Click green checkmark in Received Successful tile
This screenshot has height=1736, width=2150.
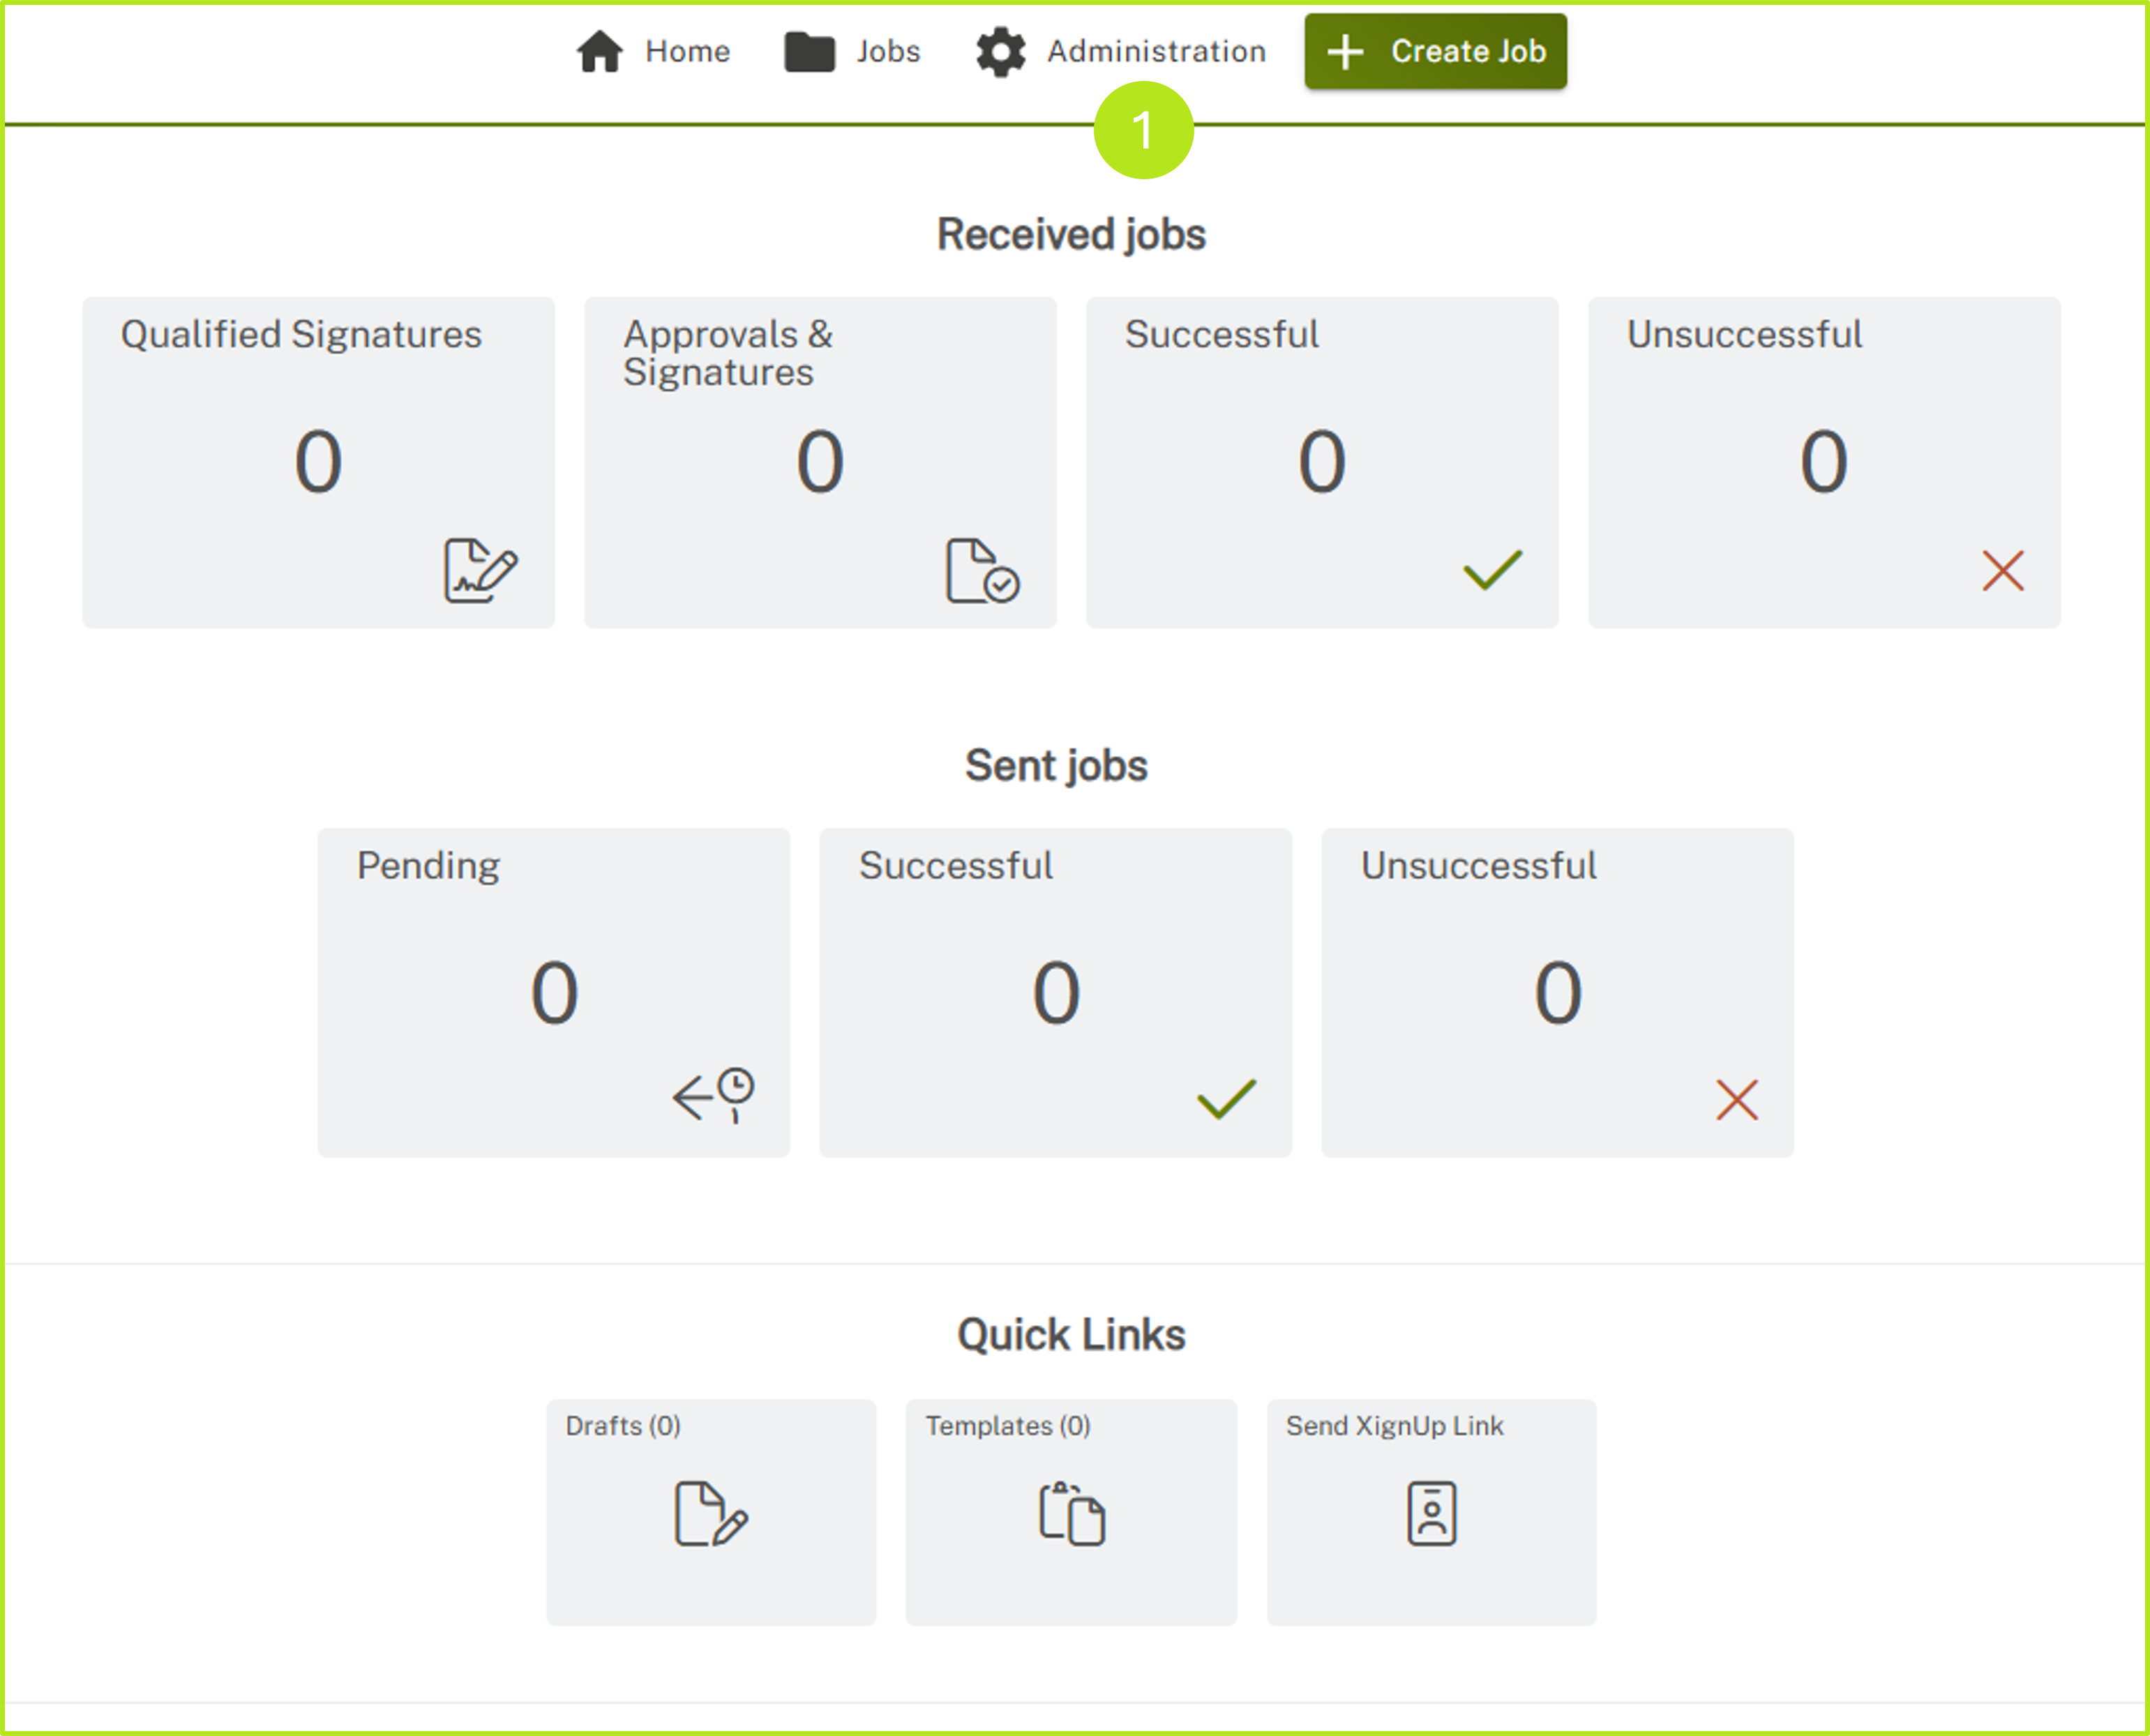point(1491,570)
